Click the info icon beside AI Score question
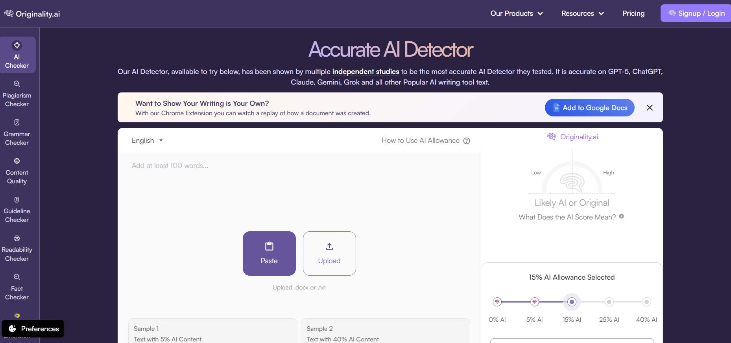731x343 pixels. click(x=622, y=216)
